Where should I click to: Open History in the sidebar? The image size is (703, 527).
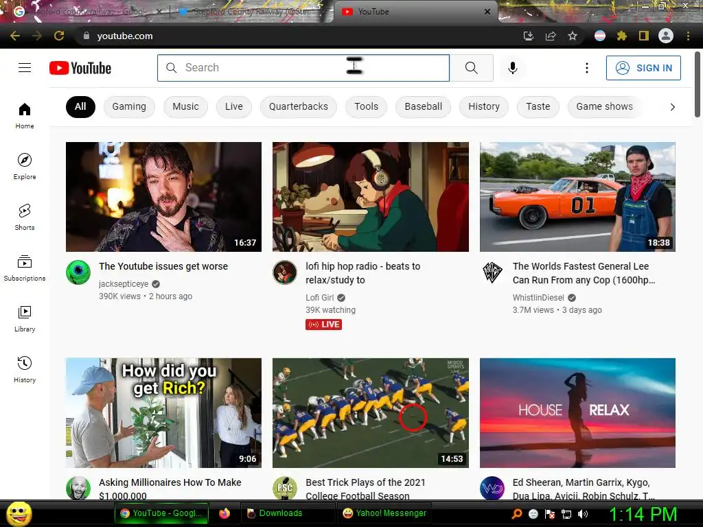pyautogui.click(x=25, y=370)
